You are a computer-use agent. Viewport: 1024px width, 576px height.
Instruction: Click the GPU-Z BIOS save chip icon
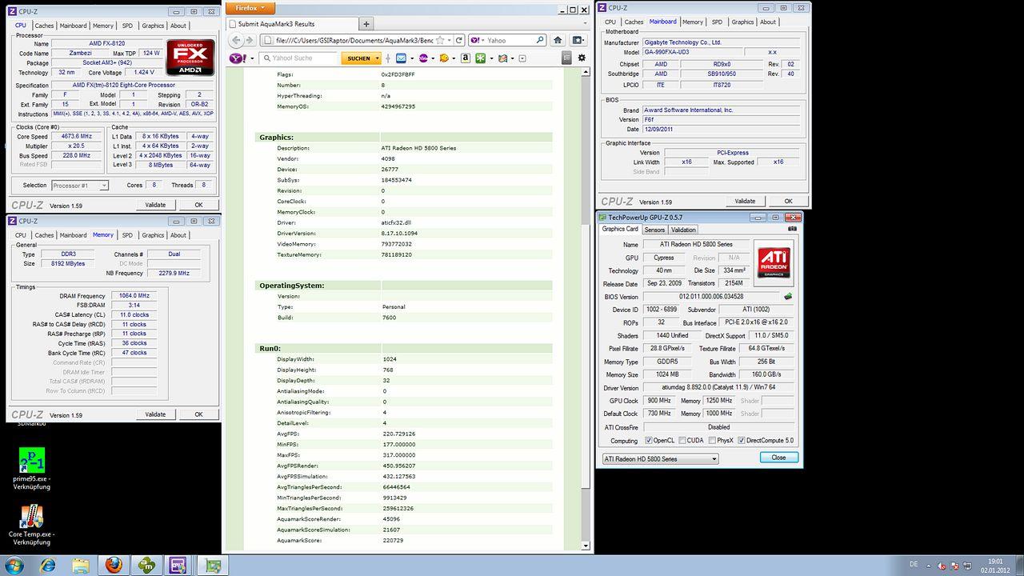[x=788, y=297]
